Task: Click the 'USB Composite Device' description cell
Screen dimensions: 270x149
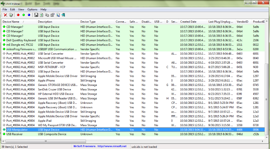Action: click(x=52, y=134)
